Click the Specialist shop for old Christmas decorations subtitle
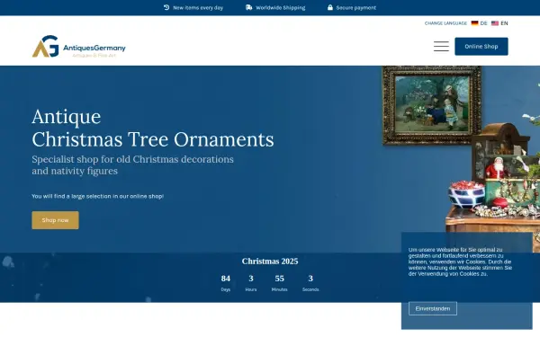 [x=132, y=165]
